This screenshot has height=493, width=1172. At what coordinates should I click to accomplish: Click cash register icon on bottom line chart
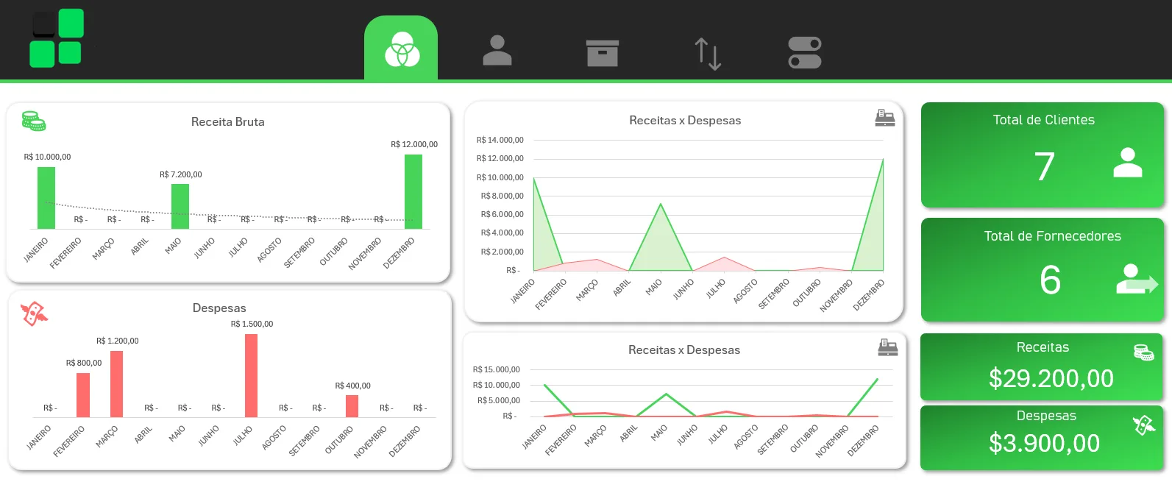tap(887, 347)
